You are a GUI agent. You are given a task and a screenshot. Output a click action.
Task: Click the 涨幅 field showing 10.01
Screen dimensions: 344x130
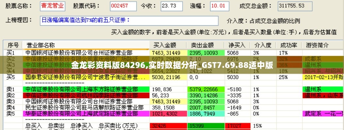coord(220,6)
